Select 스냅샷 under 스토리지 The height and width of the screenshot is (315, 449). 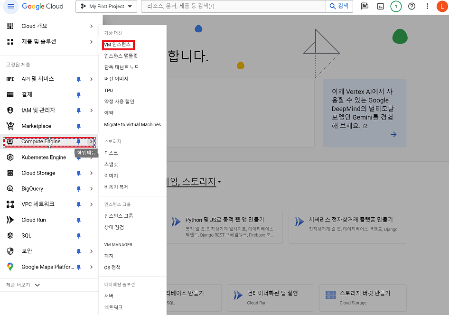[x=111, y=164]
